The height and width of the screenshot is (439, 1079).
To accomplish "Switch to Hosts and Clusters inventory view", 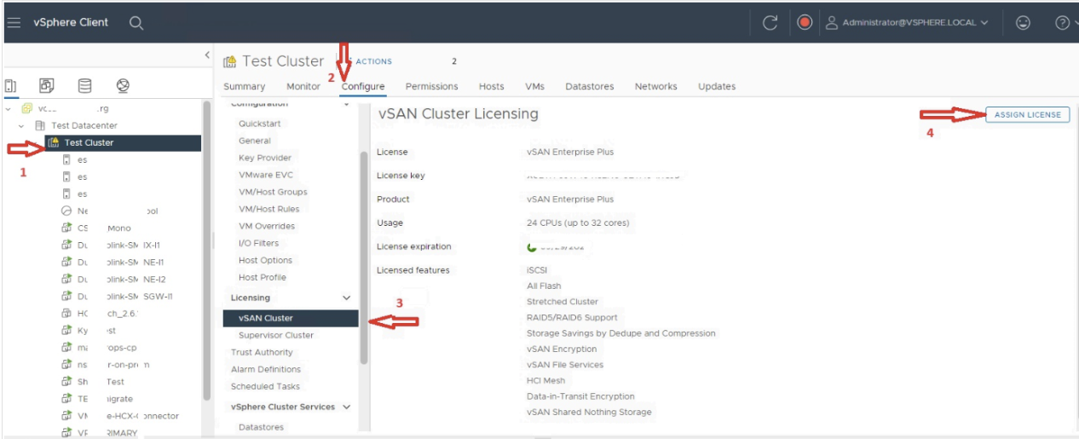I will coord(11,86).
